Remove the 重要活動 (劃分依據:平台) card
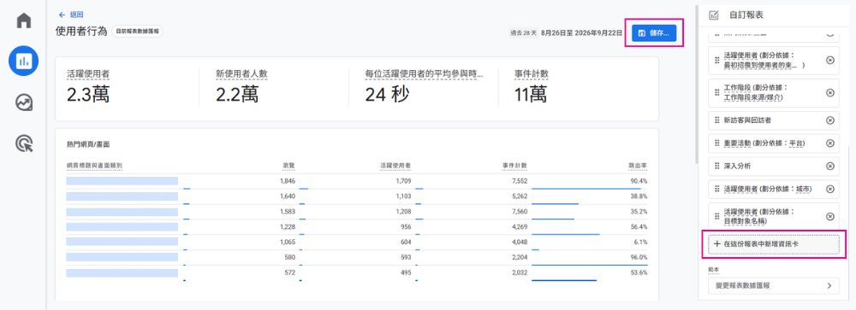The height and width of the screenshot is (310, 856). click(x=829, y=143)
